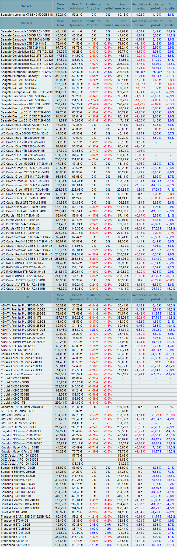The width and height of the screenshot is (177, 547).
Task: Click Kingston HyperX Fury 120GB name
Action: coord(20,447)
